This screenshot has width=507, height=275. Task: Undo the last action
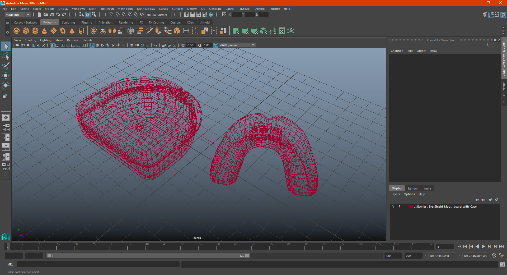[58, 15]
